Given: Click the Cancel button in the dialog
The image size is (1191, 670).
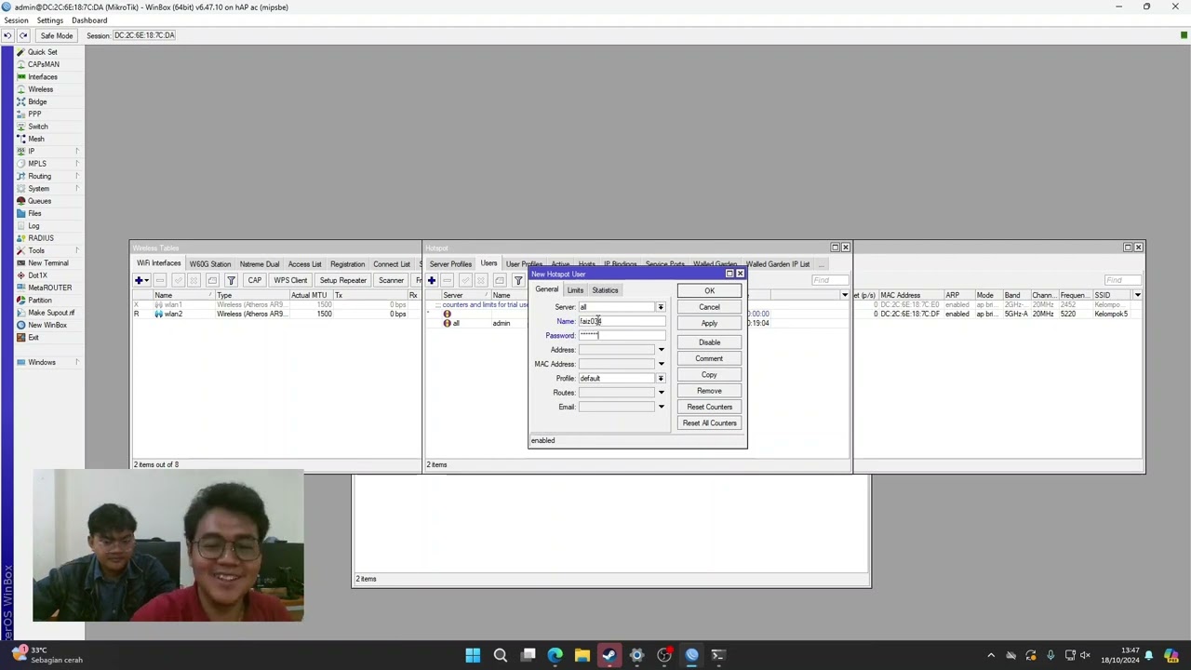Looking at the screenshot, I should (709, 307).
